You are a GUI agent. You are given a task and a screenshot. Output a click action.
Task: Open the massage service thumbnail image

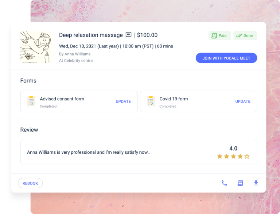pyautogui.click(x=36, y=47)
